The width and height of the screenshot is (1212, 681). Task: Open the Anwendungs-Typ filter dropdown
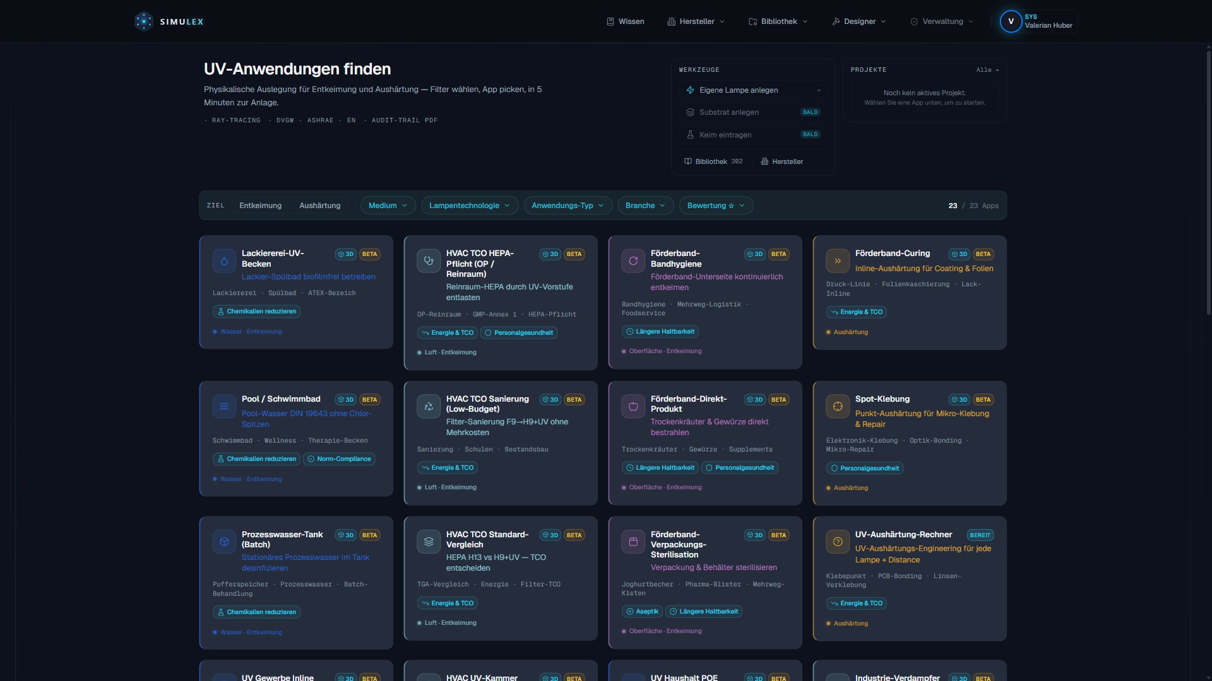click(568, 206)
